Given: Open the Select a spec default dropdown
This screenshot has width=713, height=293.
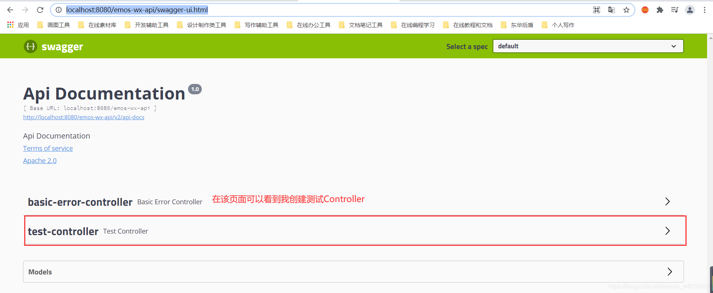Looking at the screenshot, I should click(588, 46).
